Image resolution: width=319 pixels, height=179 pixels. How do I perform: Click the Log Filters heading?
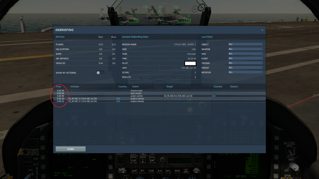207,37
